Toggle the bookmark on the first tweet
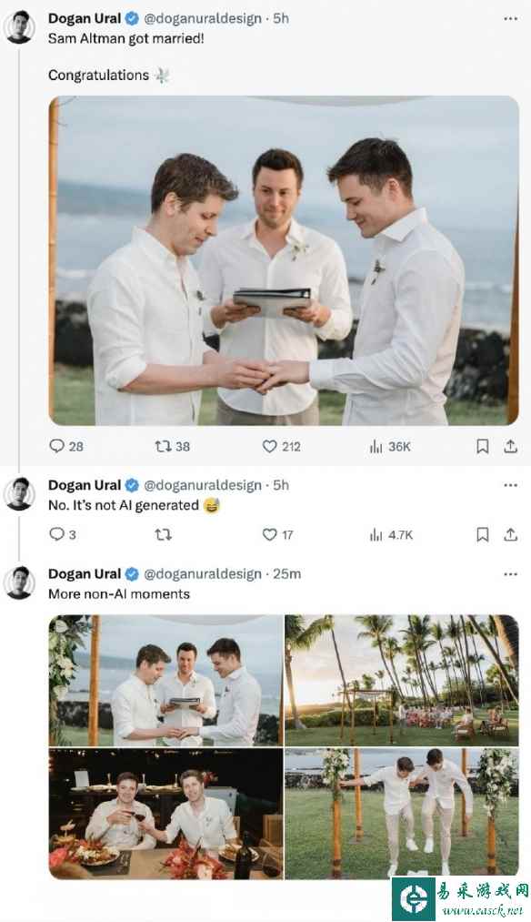 tap(483, 446)
